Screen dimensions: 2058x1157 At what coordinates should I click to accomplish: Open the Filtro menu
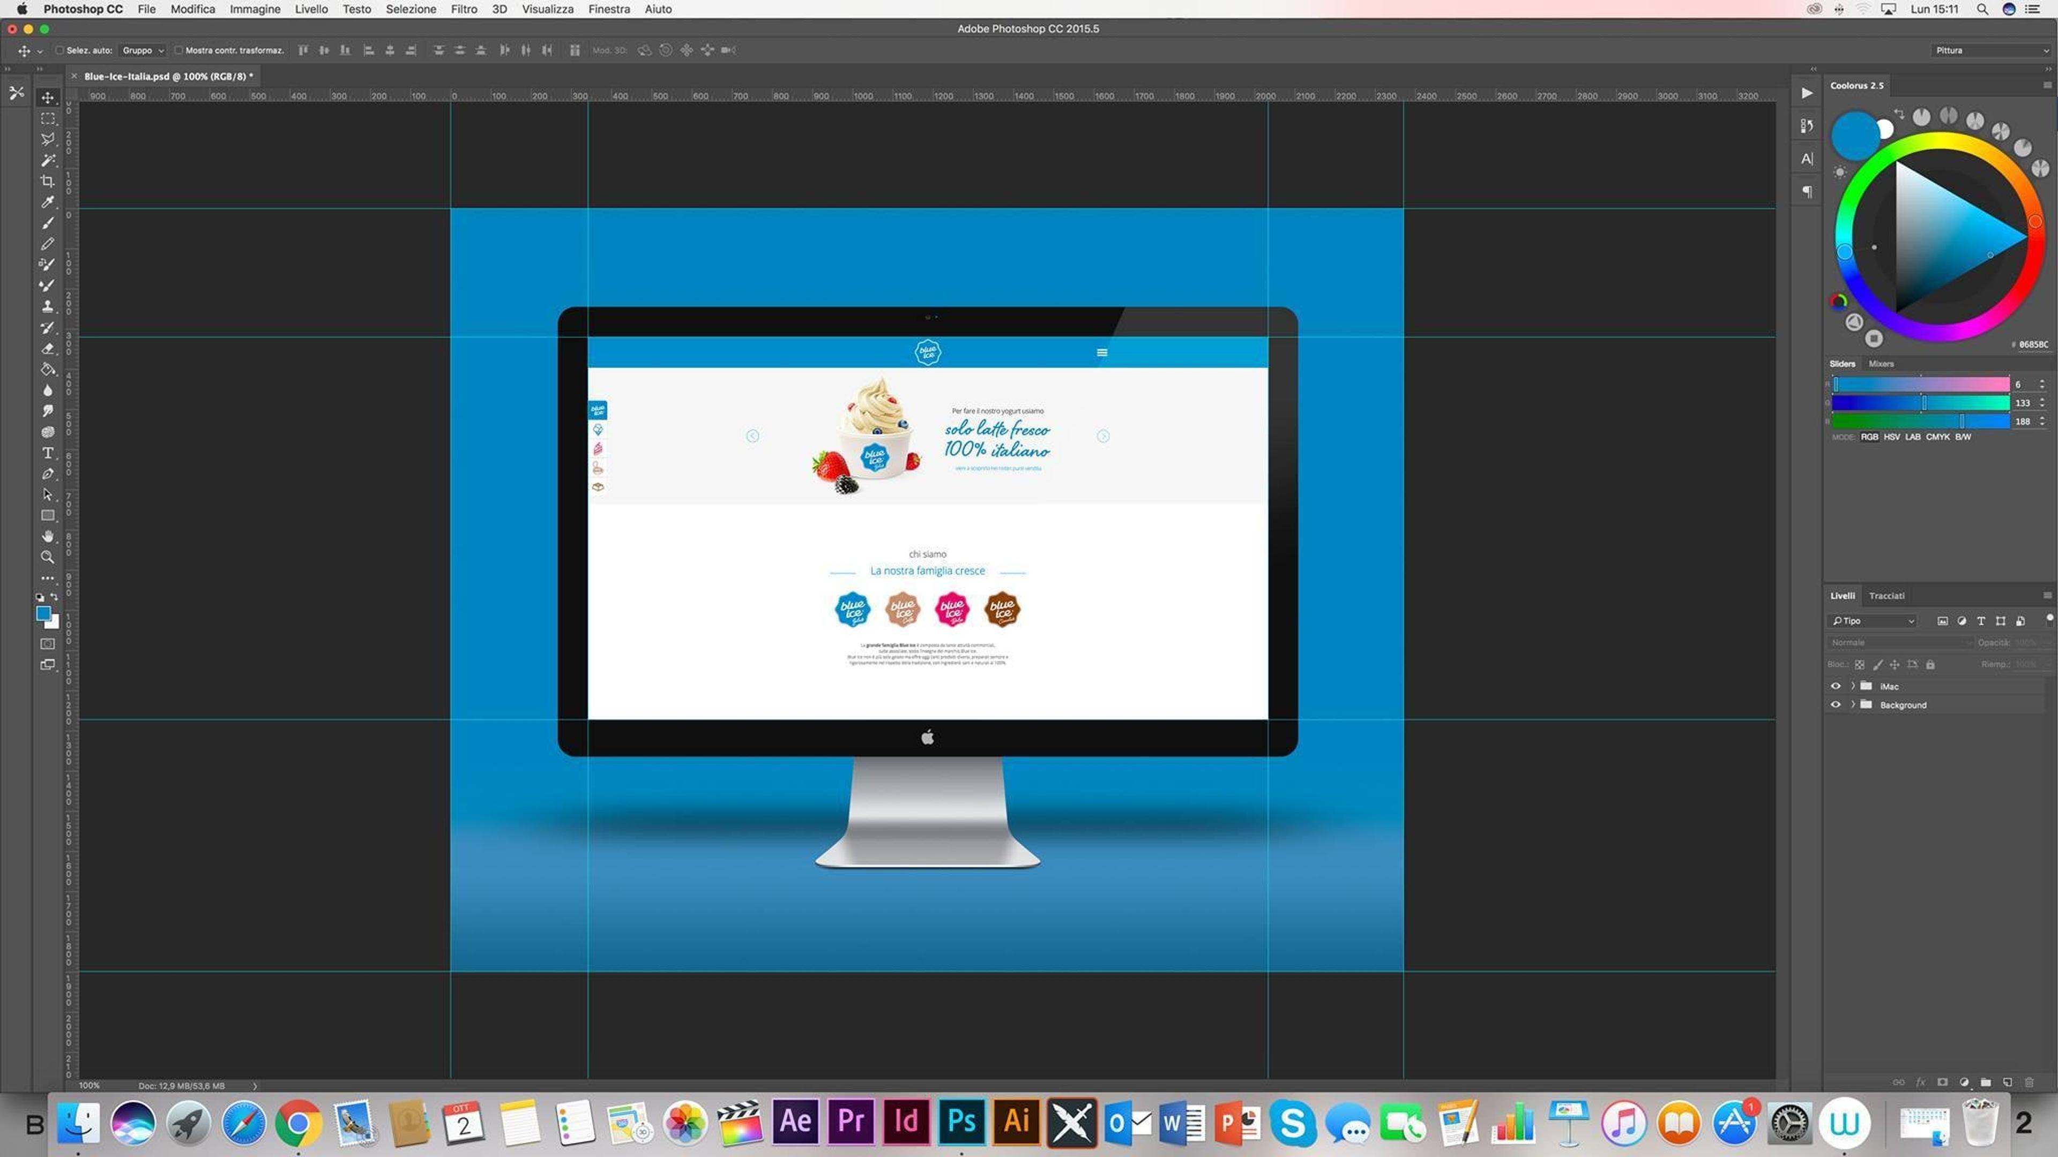click(x=464, y=9)
